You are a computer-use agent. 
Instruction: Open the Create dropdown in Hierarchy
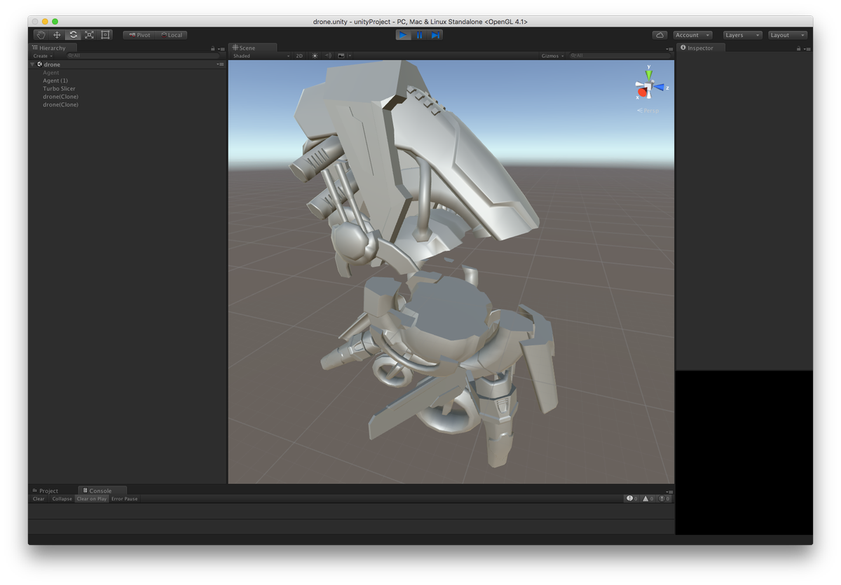point(42,56)
